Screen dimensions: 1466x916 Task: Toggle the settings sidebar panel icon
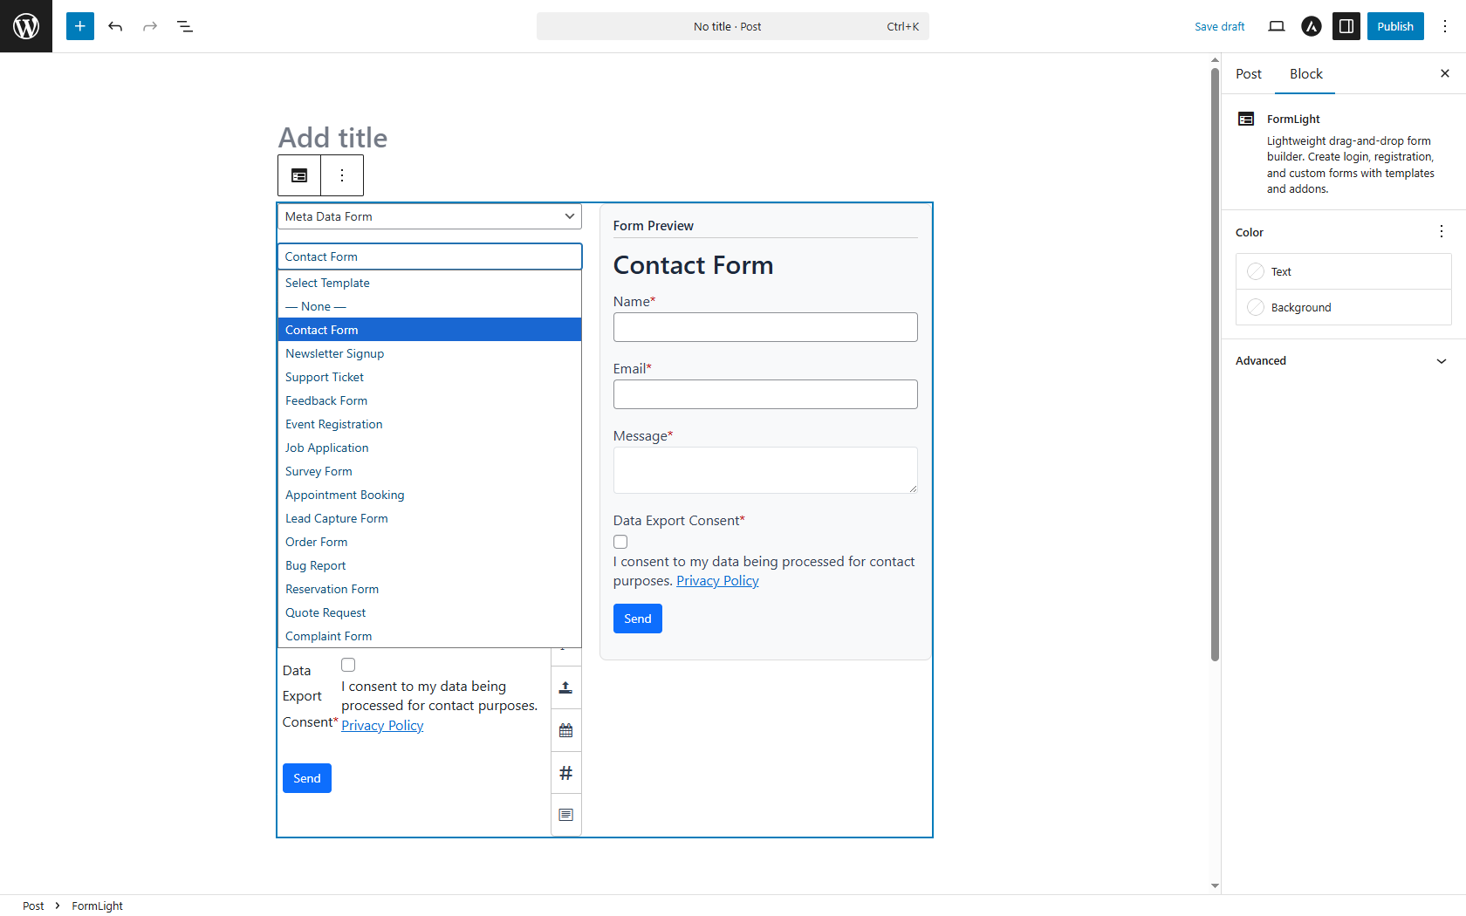[1346, 26]
